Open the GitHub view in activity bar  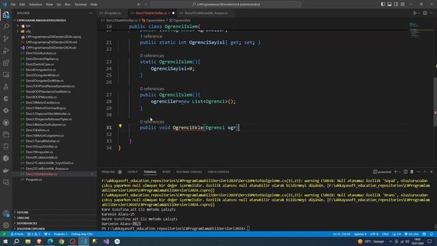click(6, 122)
